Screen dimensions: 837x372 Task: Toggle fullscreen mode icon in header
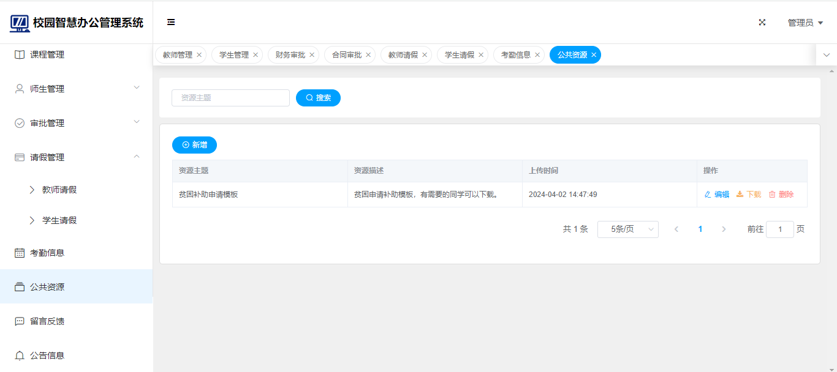click(762, 23)
